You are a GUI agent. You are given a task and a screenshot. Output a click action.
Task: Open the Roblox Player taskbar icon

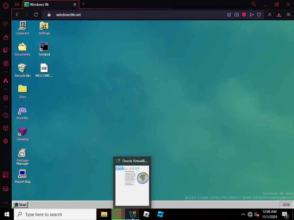pyautogui.click(x=146, y=214)
